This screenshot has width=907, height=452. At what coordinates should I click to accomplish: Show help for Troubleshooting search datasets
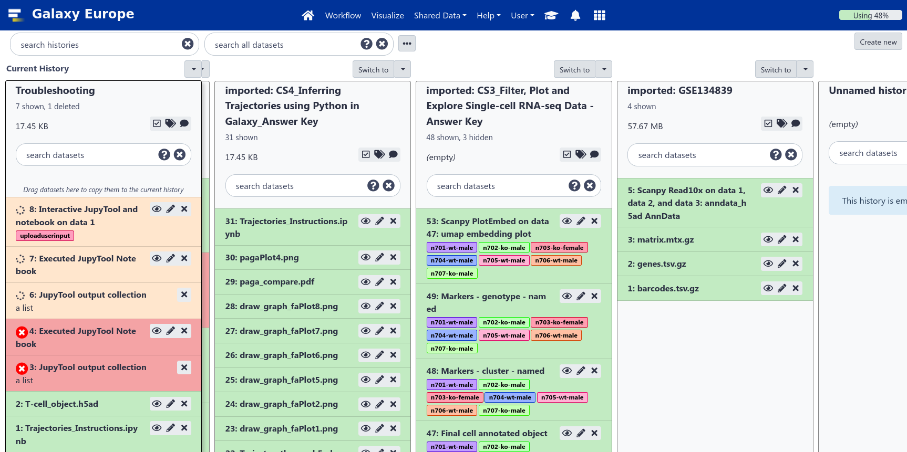point(164,154)
